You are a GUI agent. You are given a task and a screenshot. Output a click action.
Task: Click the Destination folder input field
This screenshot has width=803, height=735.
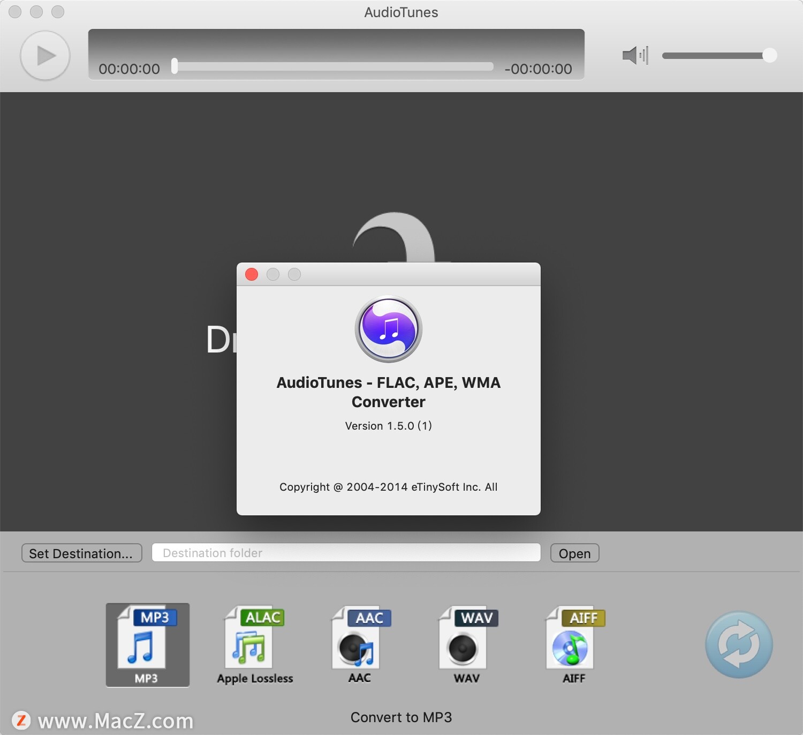[346, 552]
